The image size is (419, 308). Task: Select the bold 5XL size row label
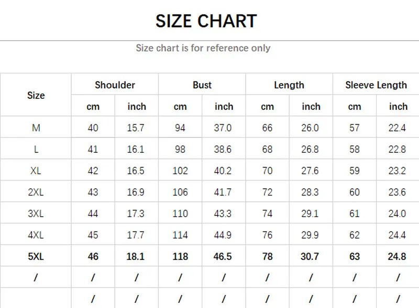click(x=36, y=257)
